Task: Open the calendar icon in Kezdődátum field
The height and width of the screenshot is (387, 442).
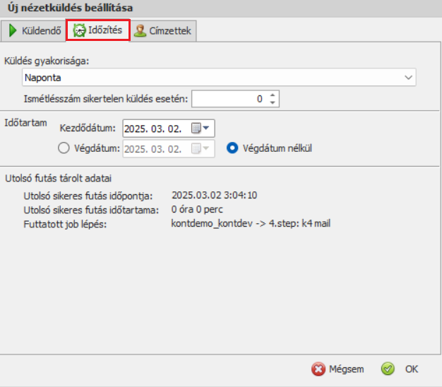Action: click(196, 128)
